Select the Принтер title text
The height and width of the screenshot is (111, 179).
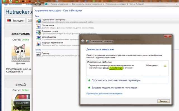[x=45, y=53]
